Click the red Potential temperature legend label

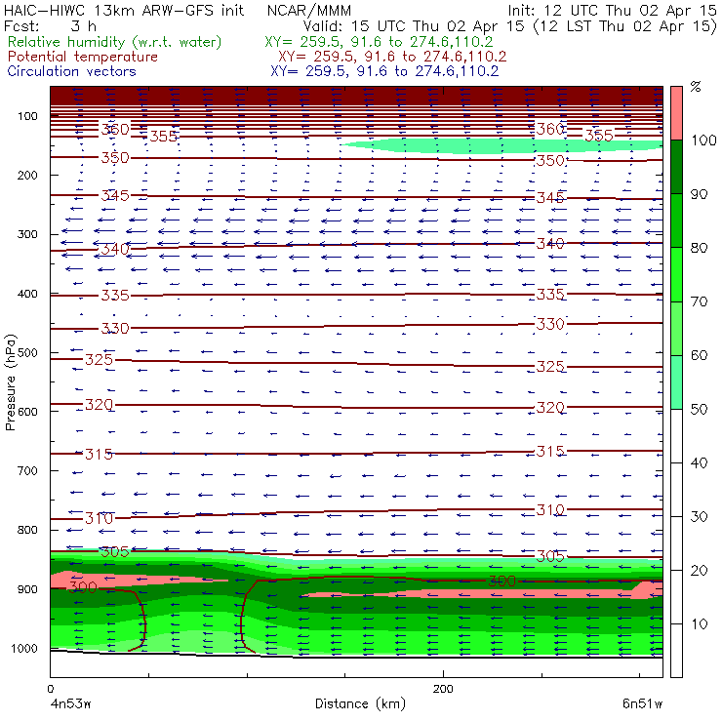coord(83,57)
